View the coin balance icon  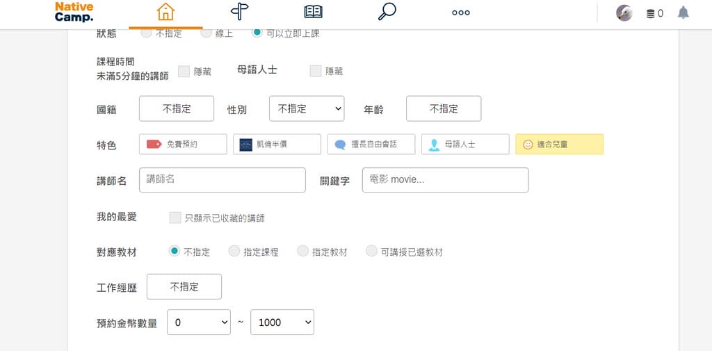point(651,14)
